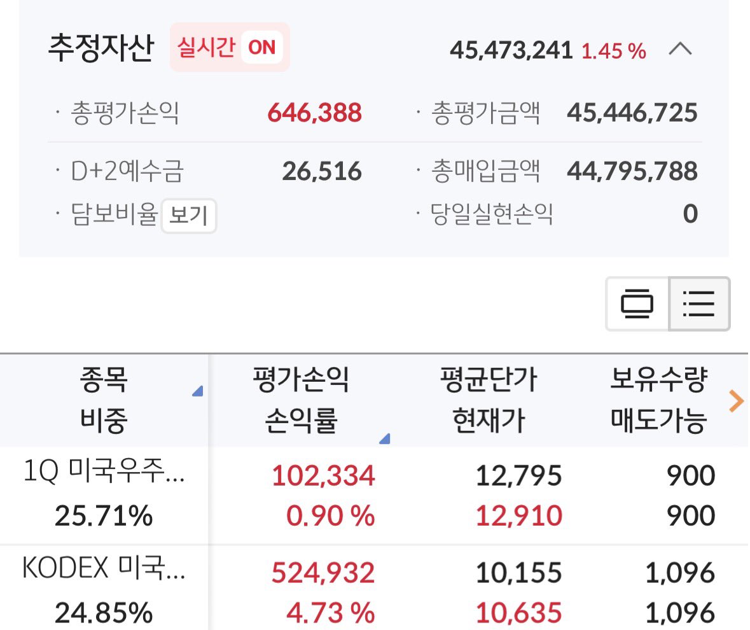Select the 총매입금액 label

coord(485,171)
